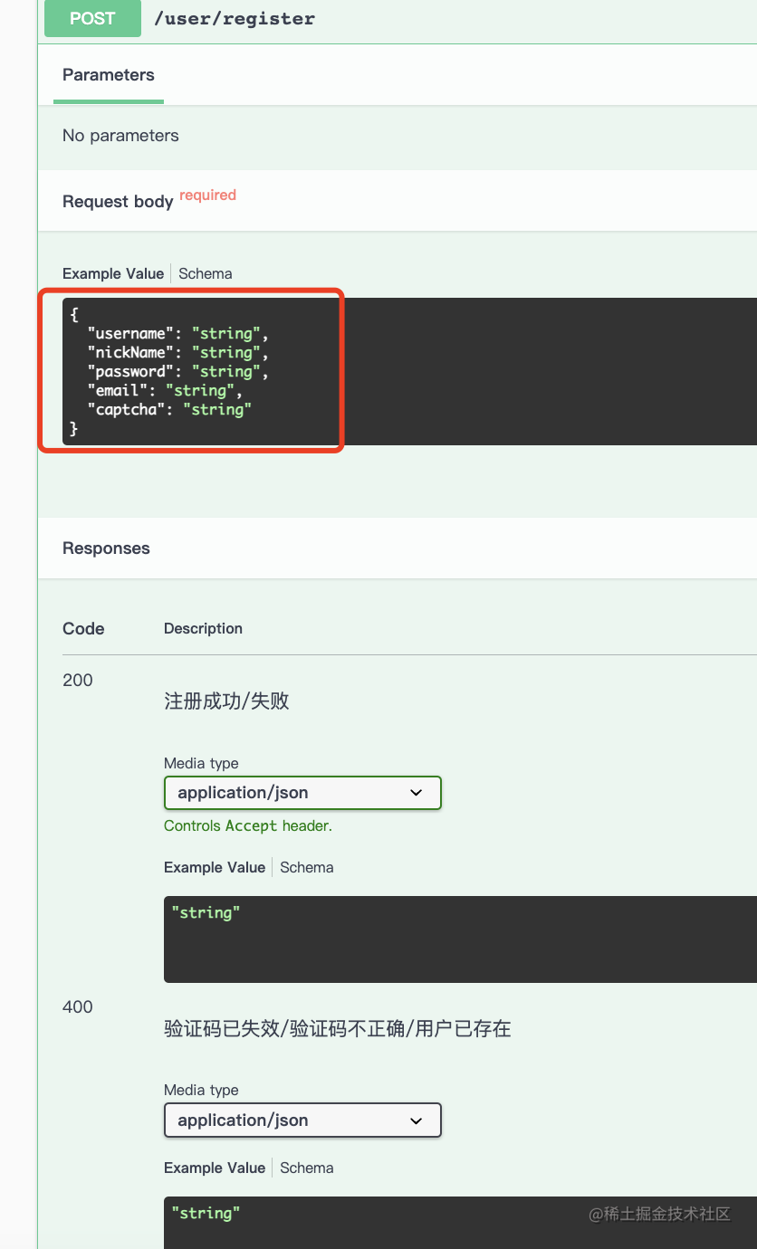Select Example Value for the 200 response

click(x=215, y=867)
